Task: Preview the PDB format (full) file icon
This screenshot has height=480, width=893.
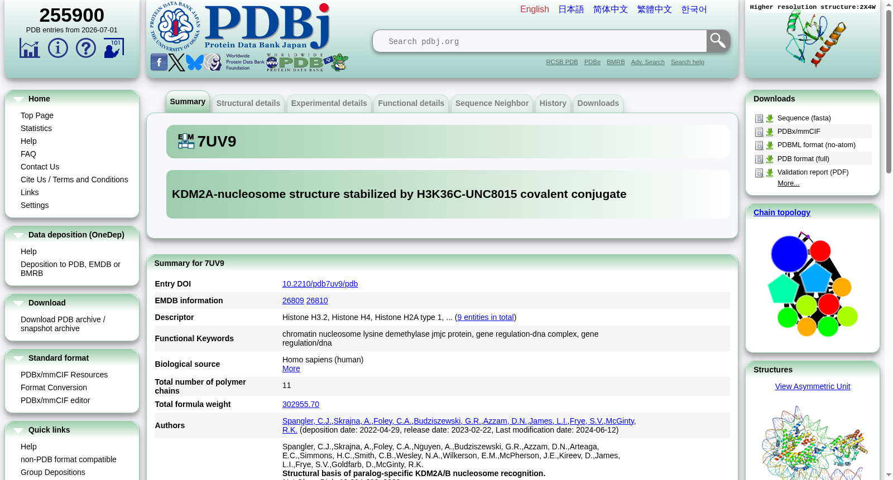Action: pyautogui.click(x=759, y=159)
